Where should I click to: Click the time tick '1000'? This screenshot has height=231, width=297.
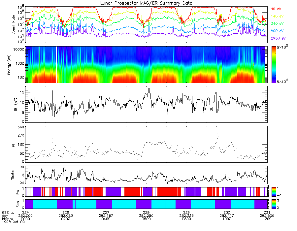click(227, 219)
